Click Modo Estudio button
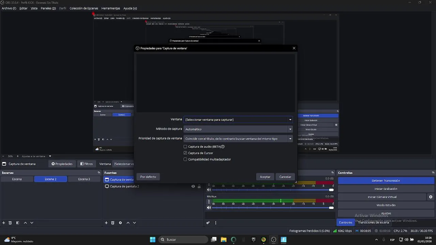The height and width of the screenshot is (245, 436). tap(386, 205)
